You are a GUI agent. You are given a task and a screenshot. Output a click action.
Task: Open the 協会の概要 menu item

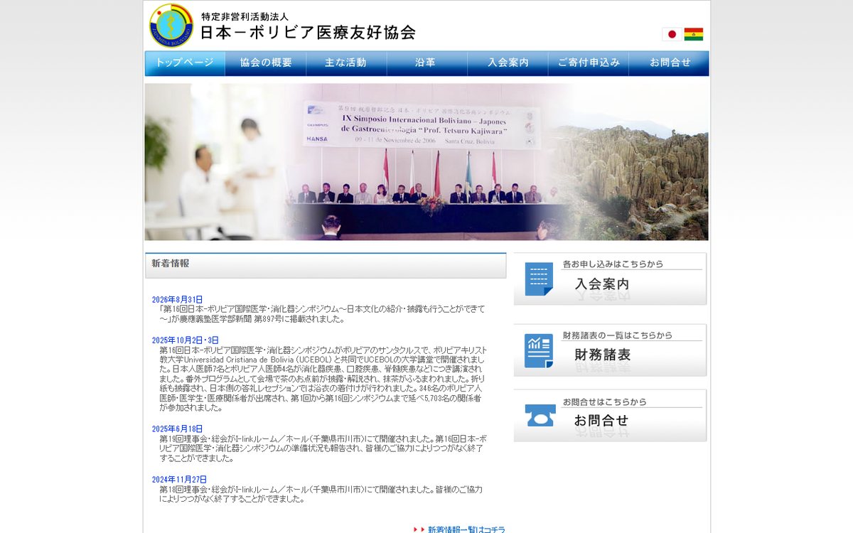pyautogui.click(x=266, y=63)
